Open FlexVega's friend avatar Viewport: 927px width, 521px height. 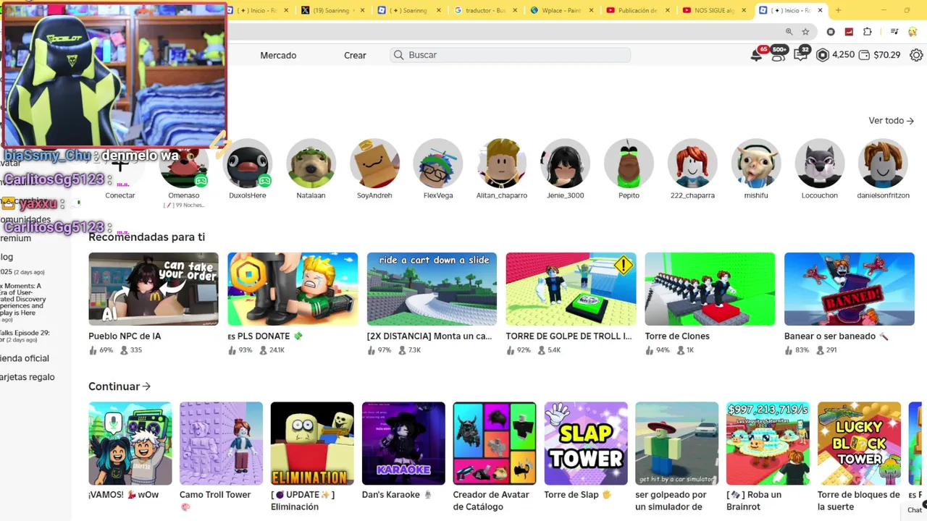[x=438, y=164]
